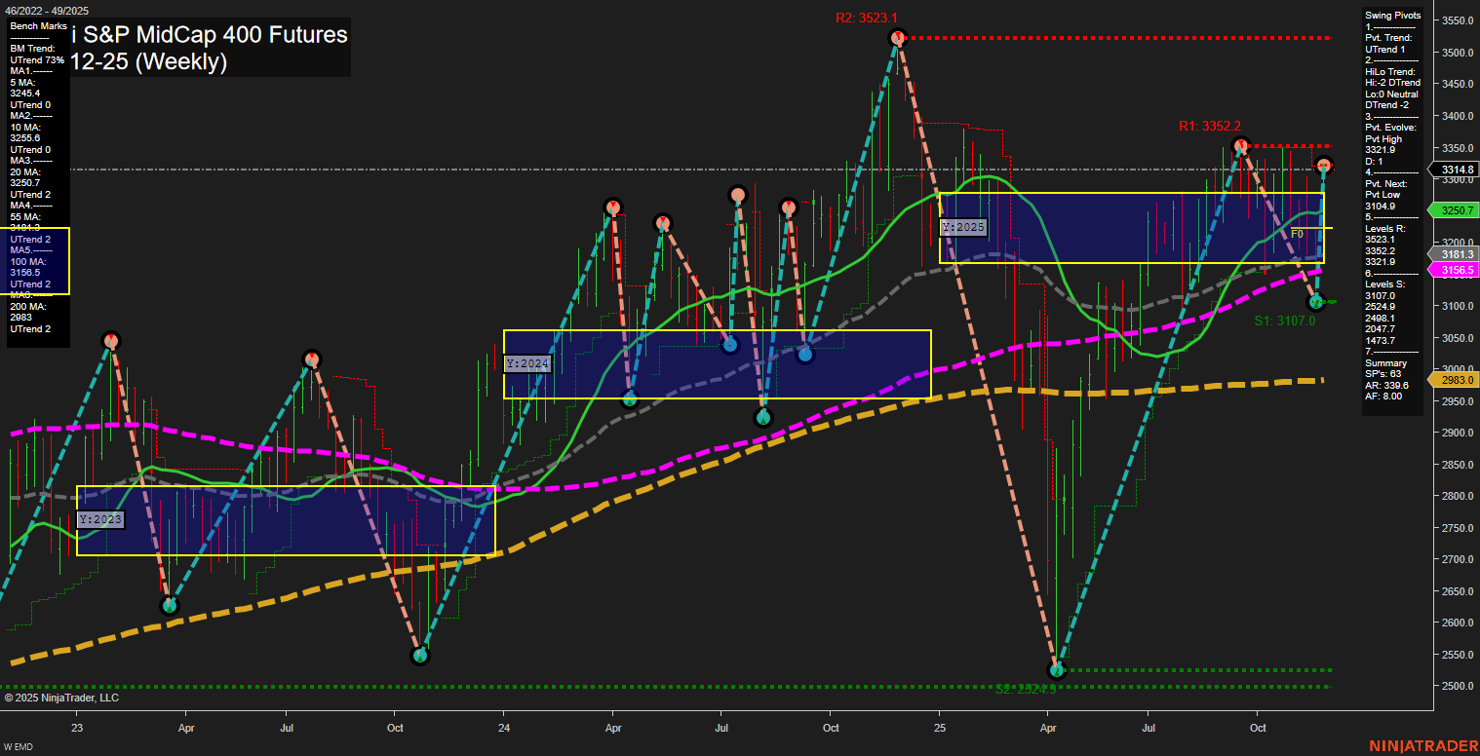The image size is (1480, 756).
Task: Click the 24 year label on time axis
Action: (x=504, y=728)
